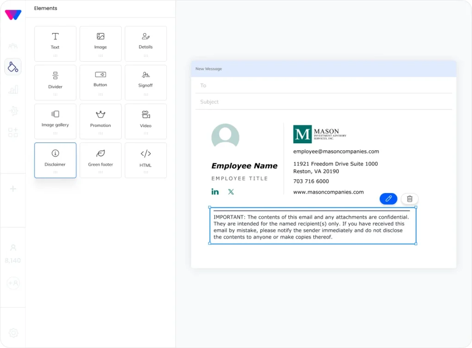Pick the Signoff element
This screenshot has height=348, width=472.
146,82
